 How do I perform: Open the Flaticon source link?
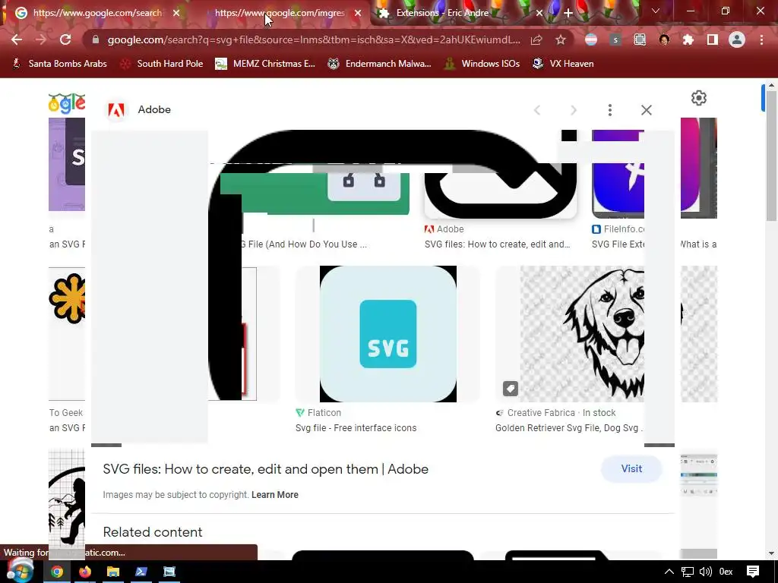[318, 413]
